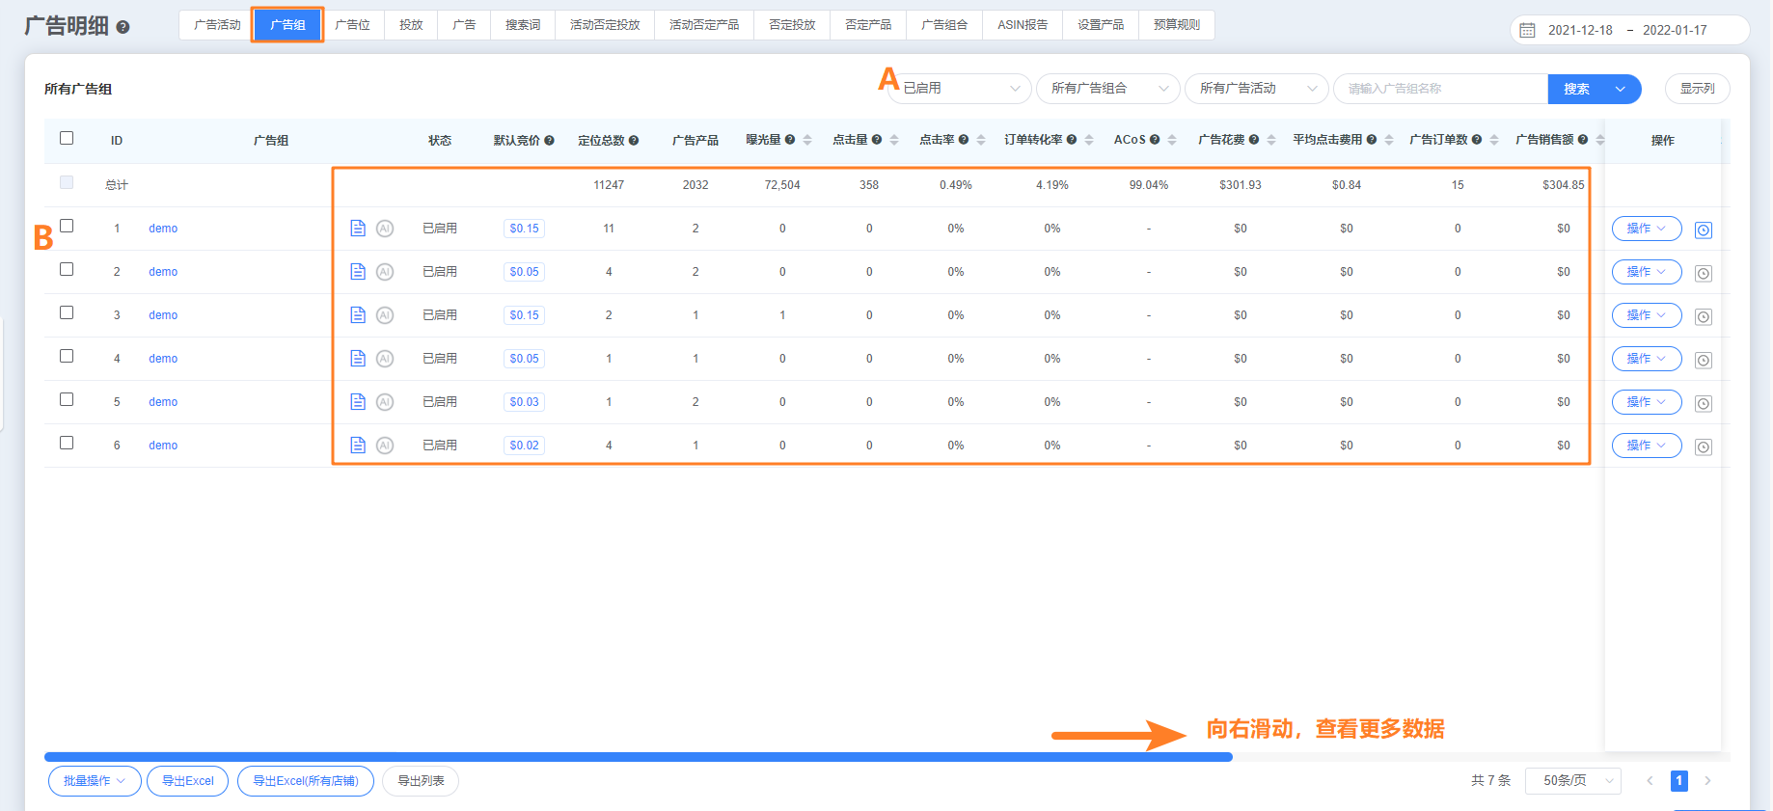Image resolution: width=1773 pixels, height=811 pixels.
Task: Open the 所有广告活动 dropdown
Action: pos(1256,89)
